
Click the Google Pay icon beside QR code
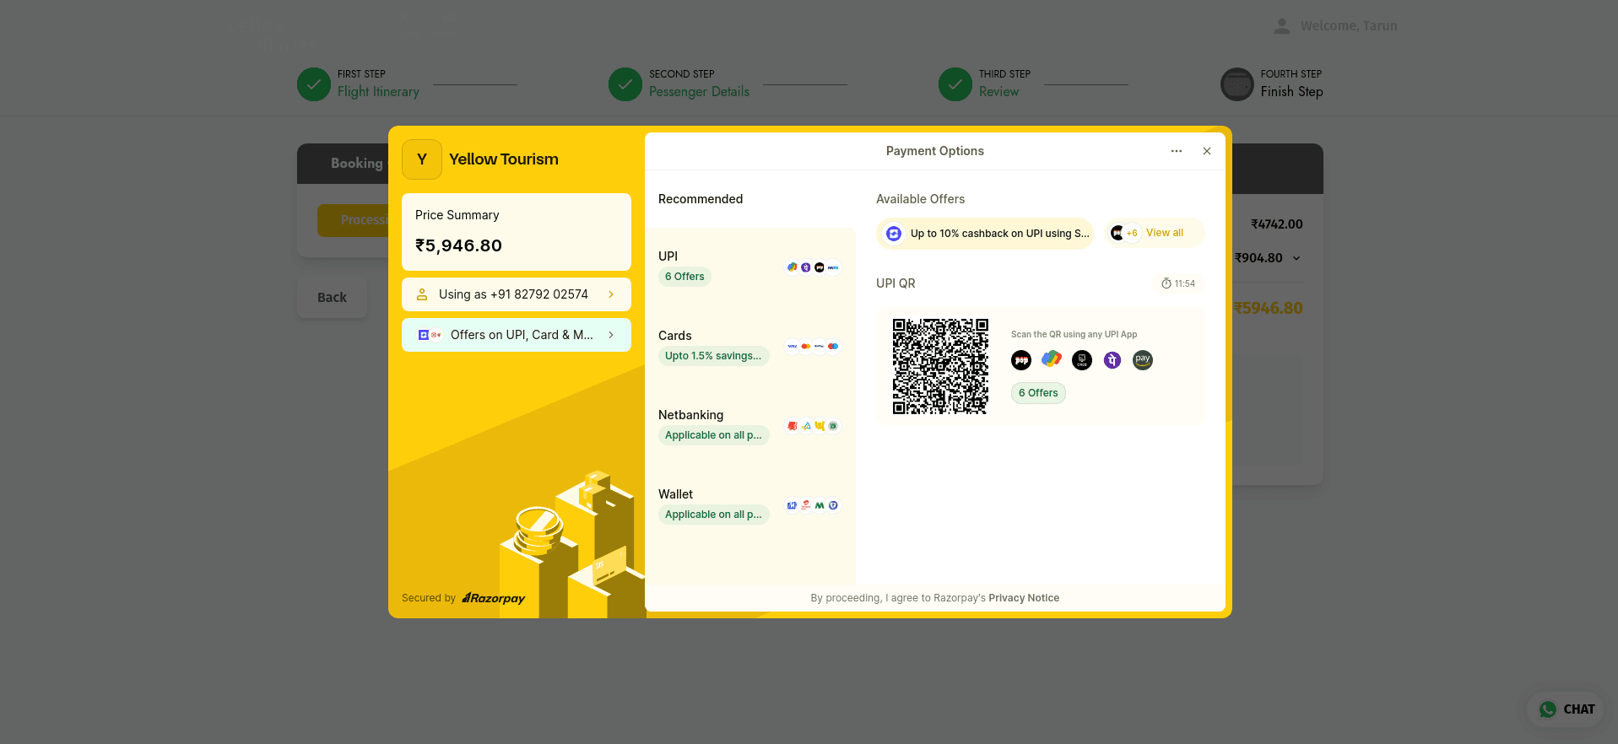1052,360
